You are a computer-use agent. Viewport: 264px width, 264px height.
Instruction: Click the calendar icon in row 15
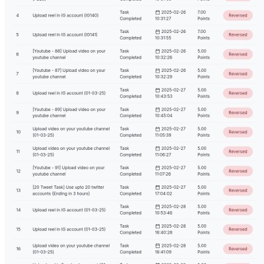coord(158,226)
